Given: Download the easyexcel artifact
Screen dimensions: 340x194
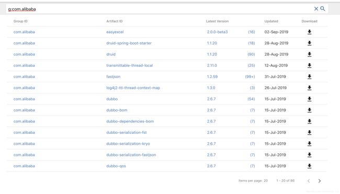Looking at the screenshot, I should click(x=310, y=32).
